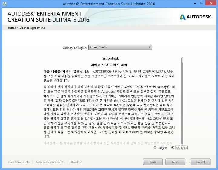Open the System Requirements link
Screen dimensions: 218x170
pos(50,162)
